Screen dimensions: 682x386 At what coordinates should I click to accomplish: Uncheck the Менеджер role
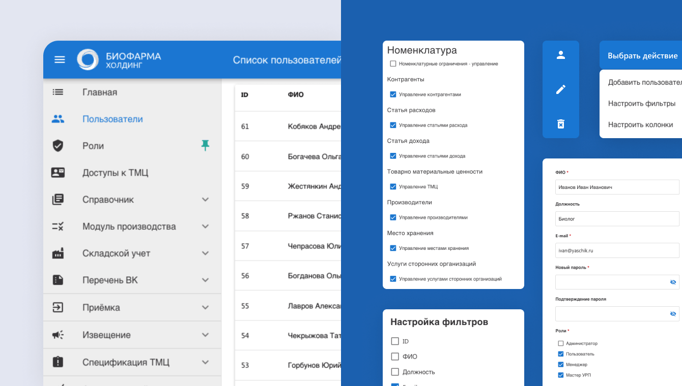(x=561, y=365)
